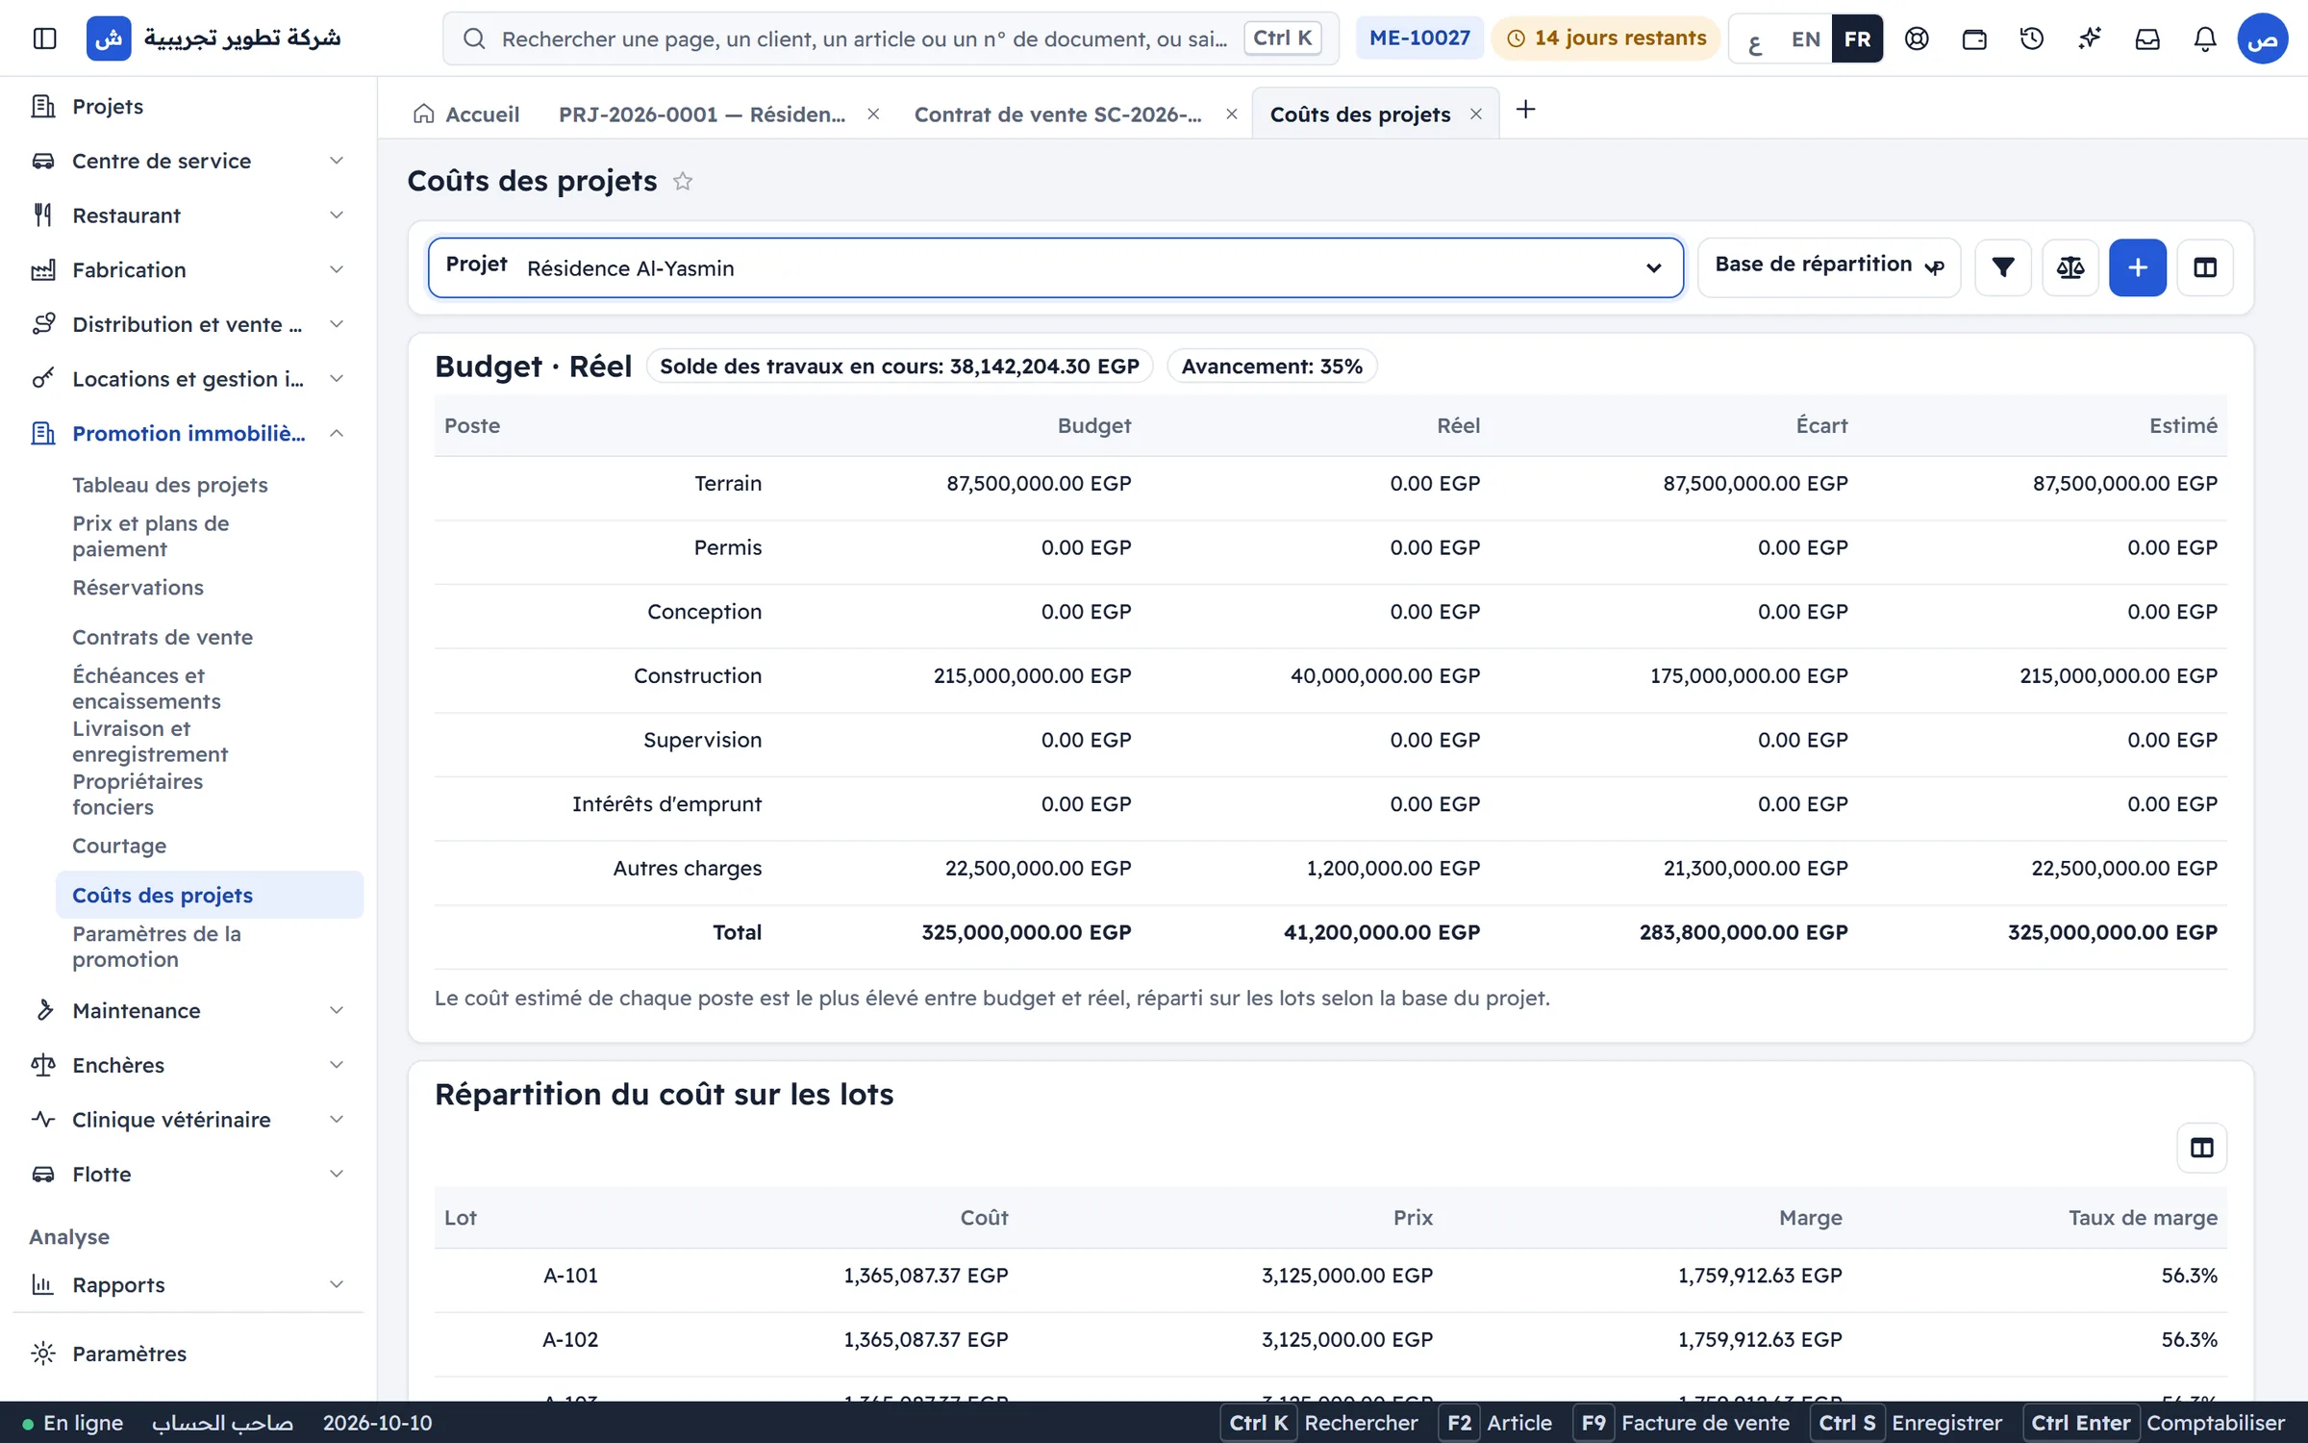The height and width of the screenshot is (1443, 2308).
Task: Click the blue plus add button
Action: [2138, 267]
